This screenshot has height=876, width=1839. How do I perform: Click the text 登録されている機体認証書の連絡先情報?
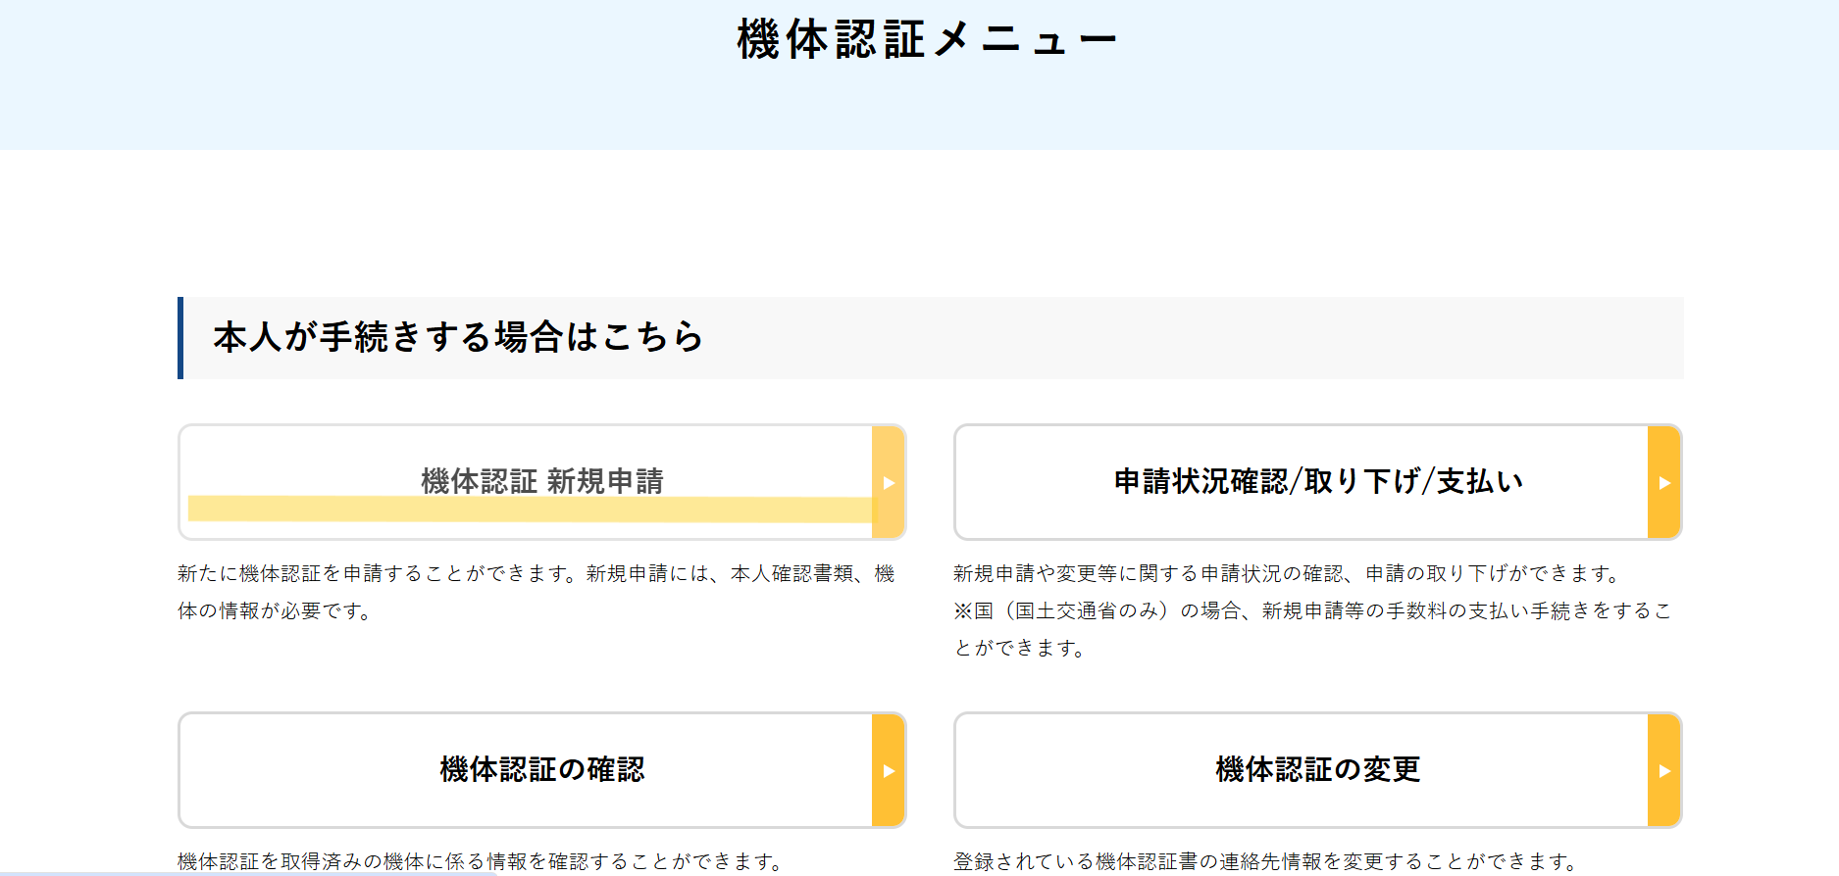(x=1266, y=860)
